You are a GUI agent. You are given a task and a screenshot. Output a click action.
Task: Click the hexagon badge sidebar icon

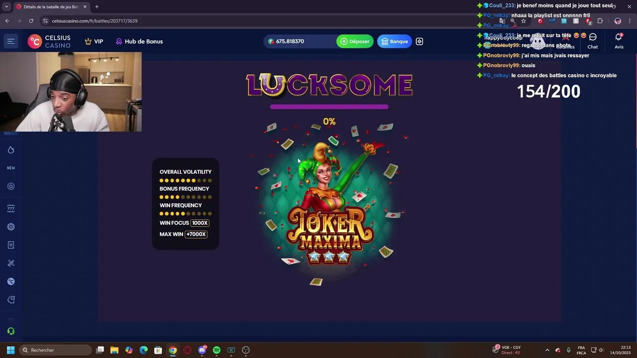(x=11, y=186)
